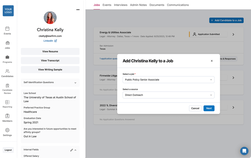
Task: Click Next in the dialog
Action: pyautogui.click(x=209, y=108)
